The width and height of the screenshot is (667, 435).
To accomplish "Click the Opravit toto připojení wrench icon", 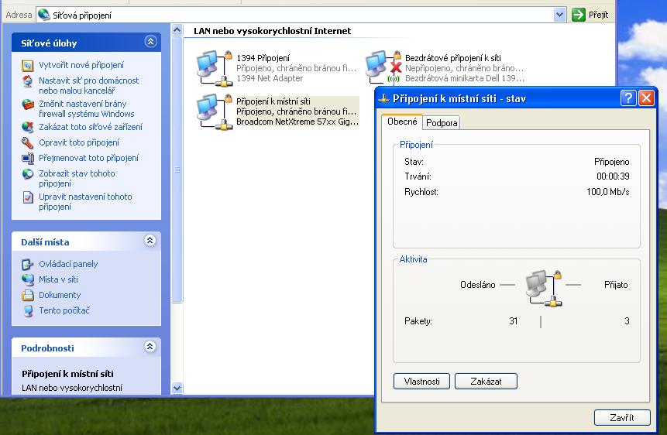I will coord(28,143).
